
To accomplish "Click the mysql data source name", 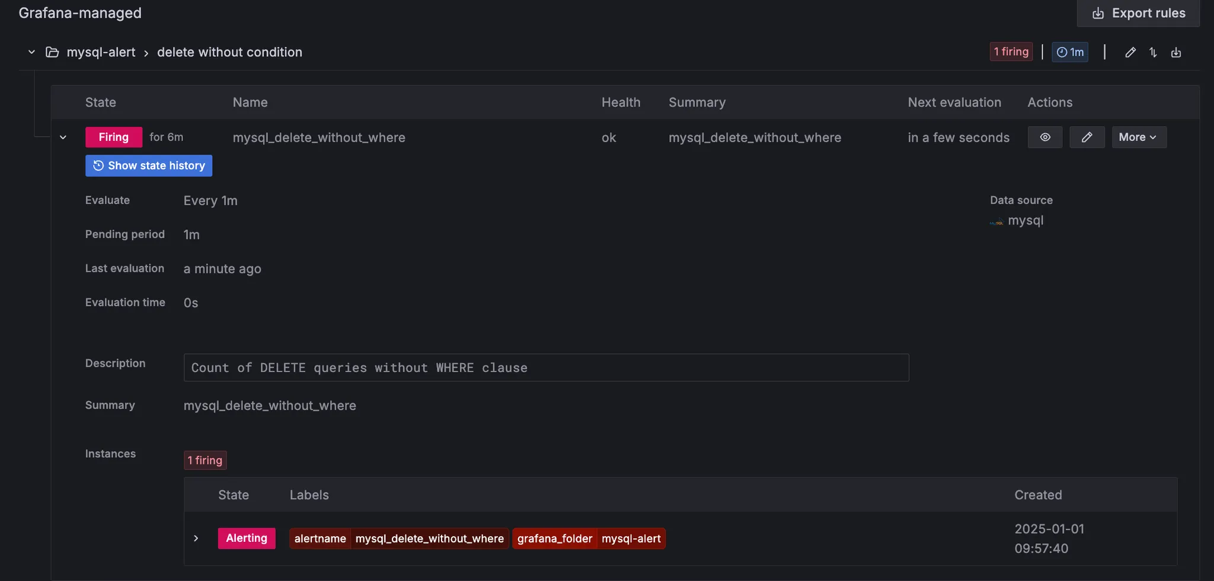I will pyautogui.click(x=1025, y=220).
